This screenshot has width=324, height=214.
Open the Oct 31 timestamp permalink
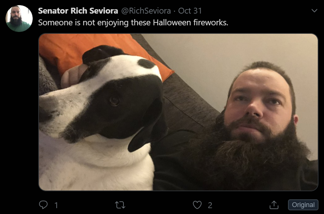pyautogui.click(x=190, y=11)
